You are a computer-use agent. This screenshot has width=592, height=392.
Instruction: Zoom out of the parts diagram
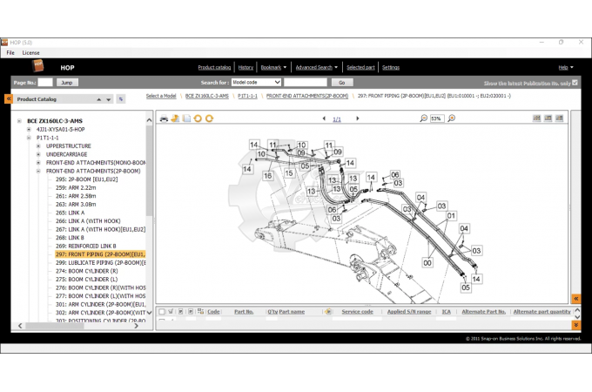424,118
